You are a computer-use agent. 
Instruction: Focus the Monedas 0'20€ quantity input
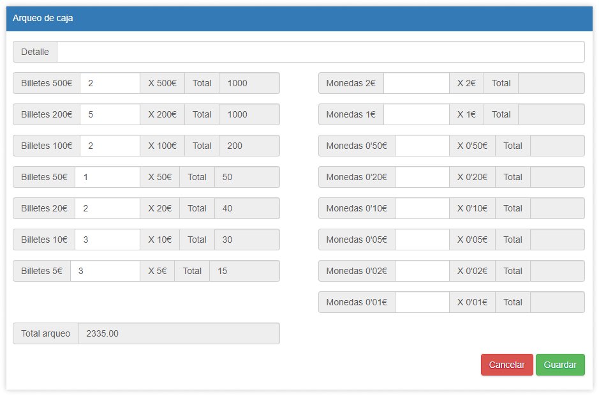pyautogui.click(x=422, y=177)
